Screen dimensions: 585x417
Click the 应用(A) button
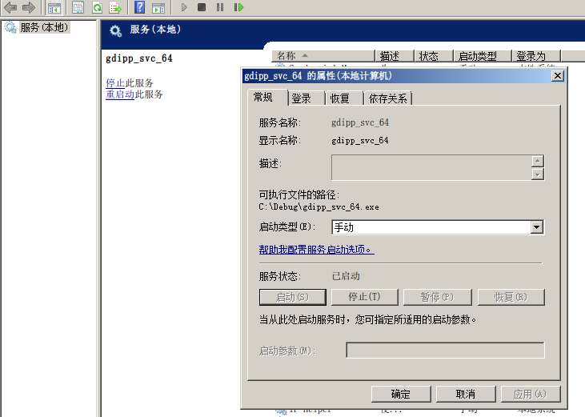click(530, 395)
